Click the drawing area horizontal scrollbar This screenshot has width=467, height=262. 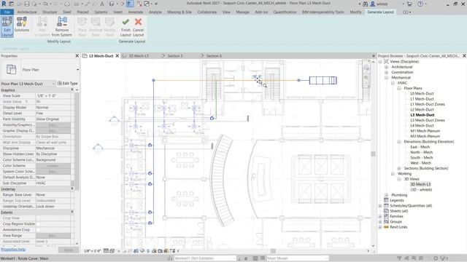pyautogui.click(x=273, y=251)
